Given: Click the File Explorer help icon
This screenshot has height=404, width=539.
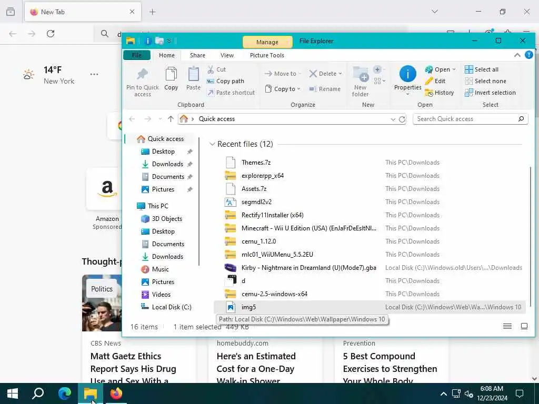Looking at the screenshot, I should click(x=528, y=55).
